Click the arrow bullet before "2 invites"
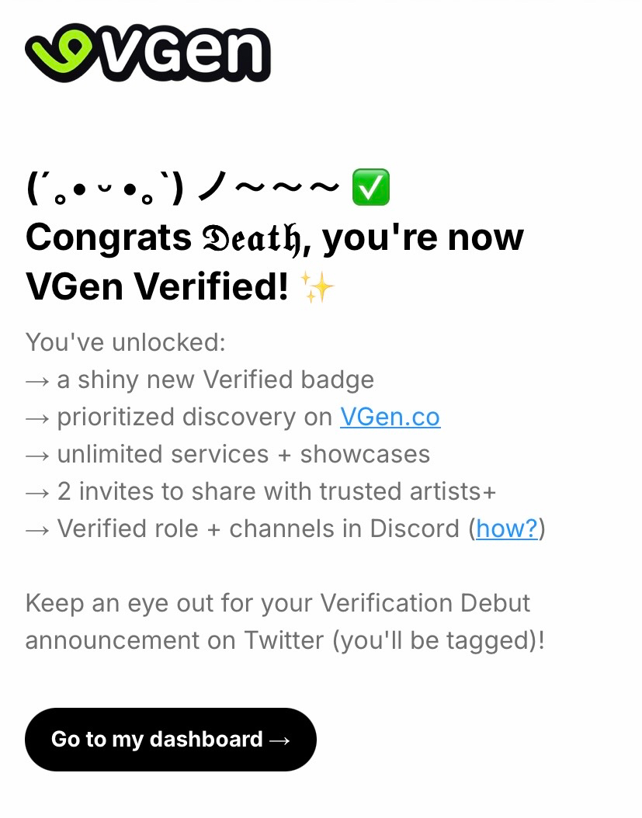Image resolution: width=642 pixels, height=818 pixels. (x=37, y=492)
